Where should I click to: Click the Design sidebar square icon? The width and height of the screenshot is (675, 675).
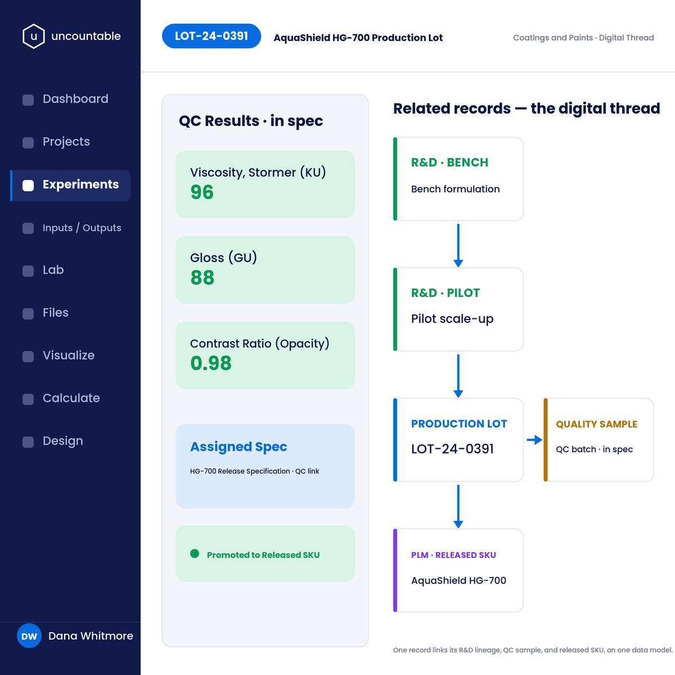28,442
